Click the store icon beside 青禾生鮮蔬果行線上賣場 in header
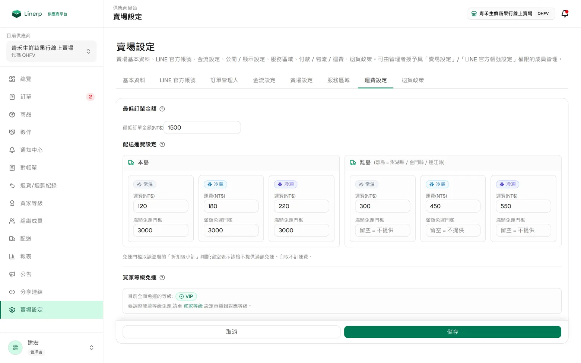 (474, 14)
